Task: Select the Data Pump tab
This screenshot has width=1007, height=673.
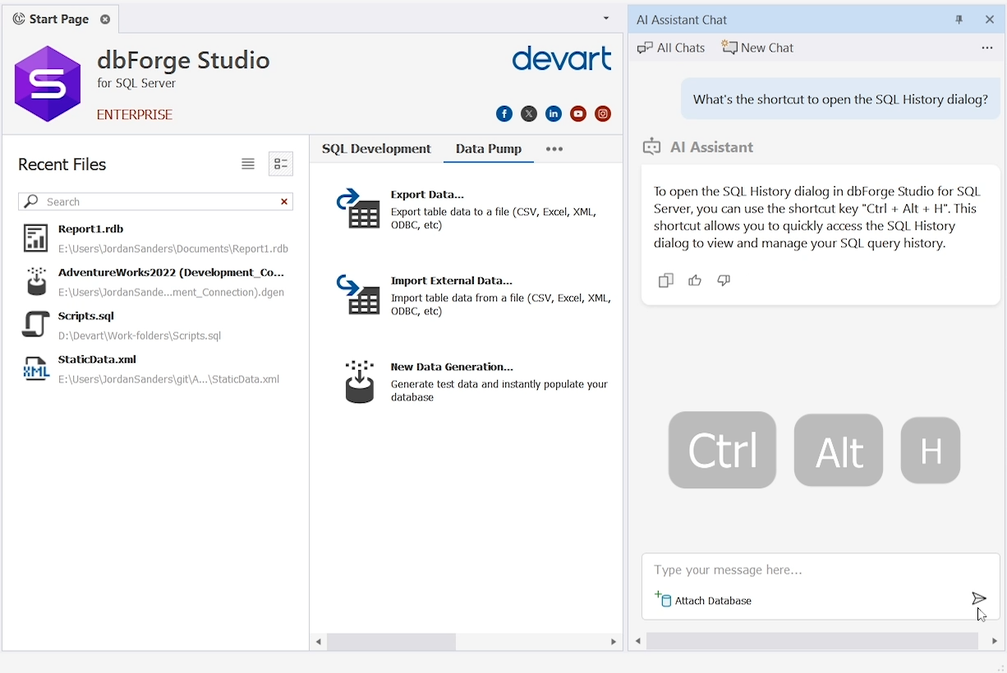Action: [x=489, y=149]
